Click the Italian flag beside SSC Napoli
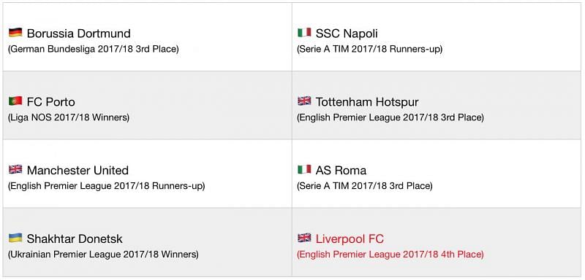Image resolution: width=585 pixels, height=280 pixels. click(x=304, y=33)
